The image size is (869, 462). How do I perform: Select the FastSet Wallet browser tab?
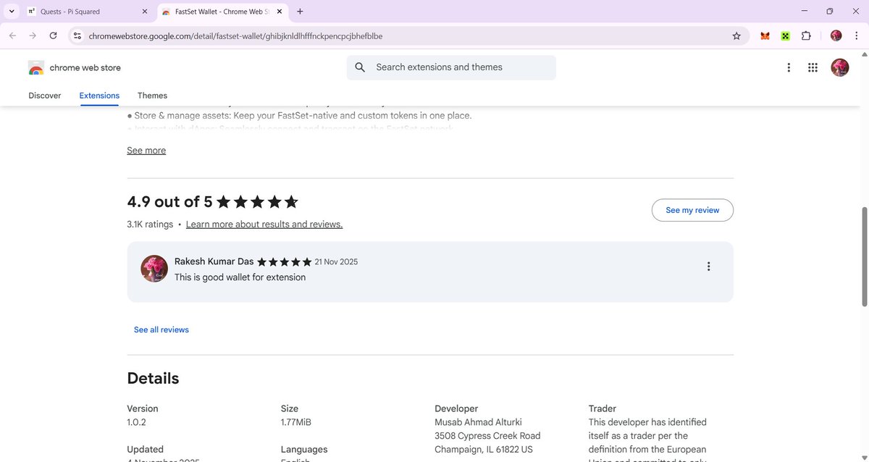click(222, 12)
